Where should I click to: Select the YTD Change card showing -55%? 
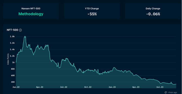click(92, 11)
